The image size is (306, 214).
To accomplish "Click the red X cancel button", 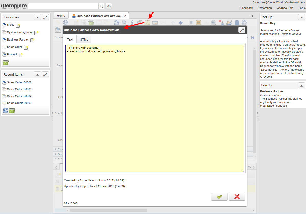I will (x=237, y=197).
